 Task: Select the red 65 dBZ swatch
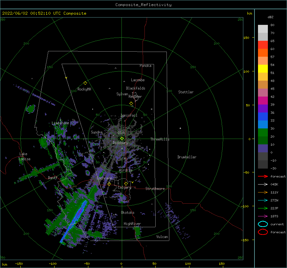pos(263,45)
